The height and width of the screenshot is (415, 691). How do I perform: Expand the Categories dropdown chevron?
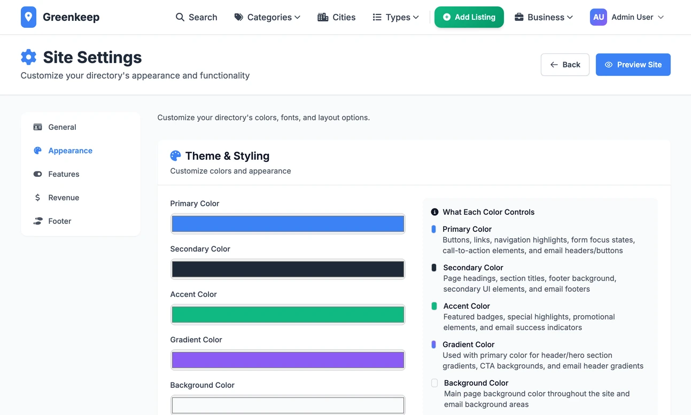tap(297, 18)
